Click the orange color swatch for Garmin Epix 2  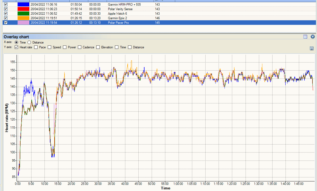(23, 18)
